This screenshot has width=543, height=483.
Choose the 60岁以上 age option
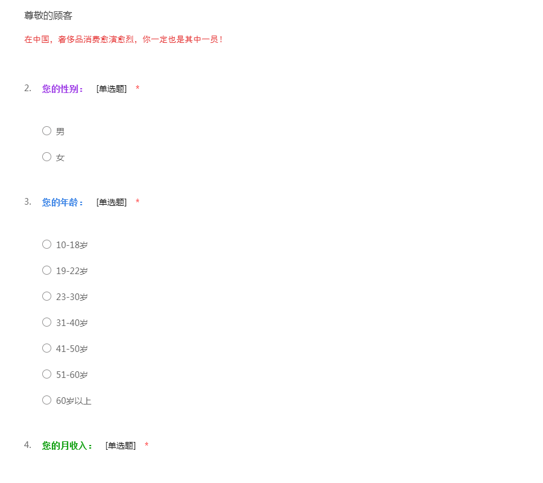pyautogui.click(x=46, y=400)
